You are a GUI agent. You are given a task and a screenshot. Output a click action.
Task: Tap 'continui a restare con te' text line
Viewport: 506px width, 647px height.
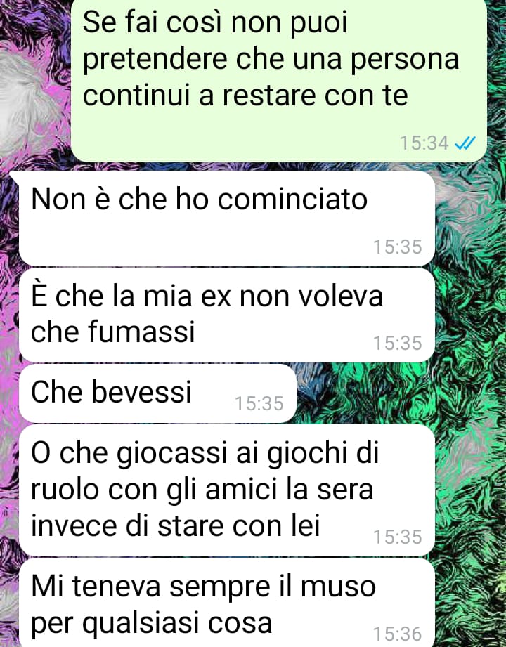tap(245, 96)
